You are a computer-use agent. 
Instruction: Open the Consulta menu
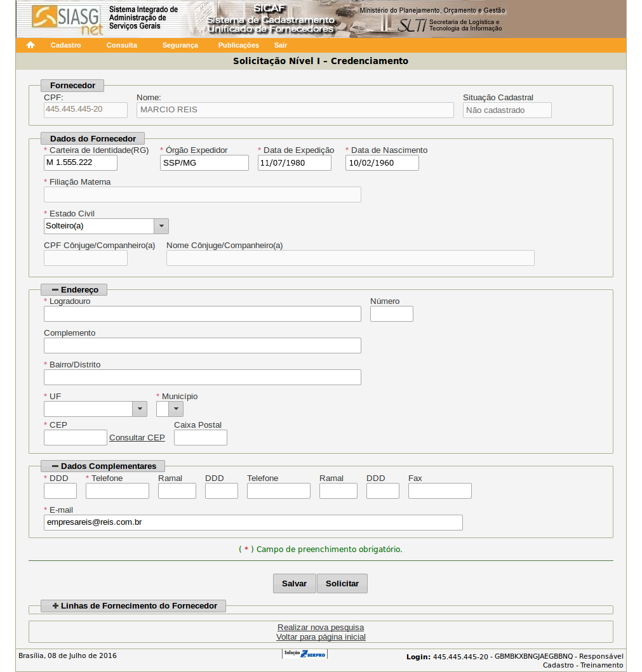(x=122, y=45)
